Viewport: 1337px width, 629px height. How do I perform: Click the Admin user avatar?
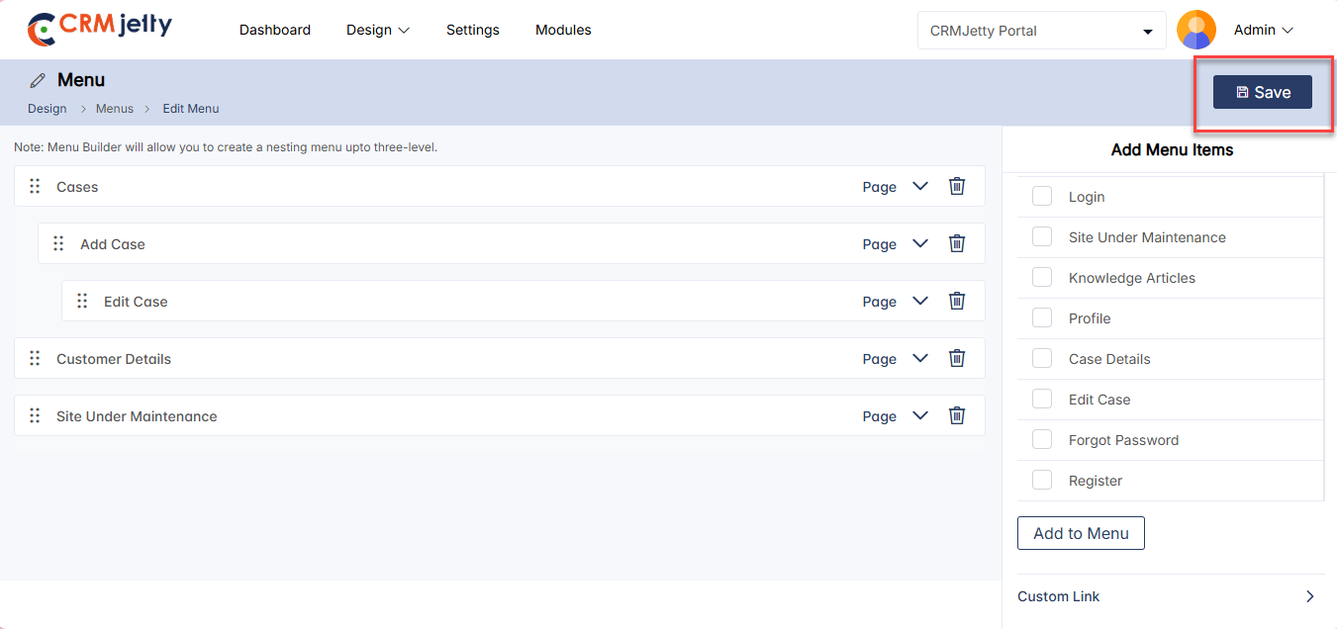click(1195, 30)
